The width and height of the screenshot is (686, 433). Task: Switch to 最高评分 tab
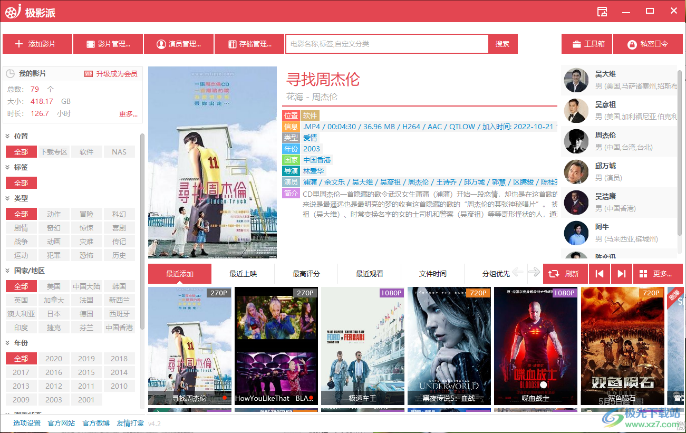306,274
